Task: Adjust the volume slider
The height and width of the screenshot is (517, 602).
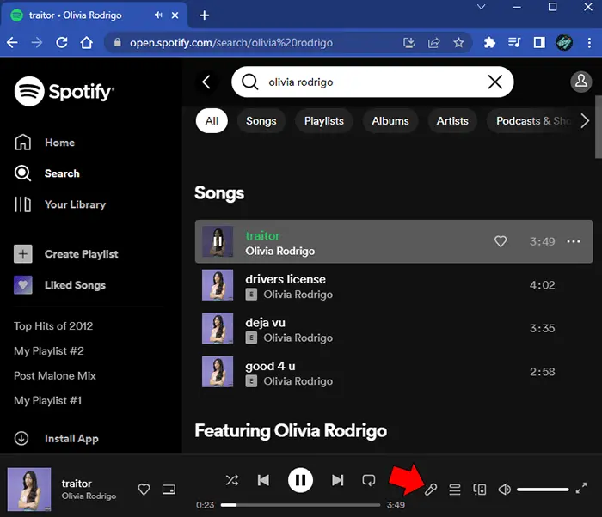Action: coord(543,490)
